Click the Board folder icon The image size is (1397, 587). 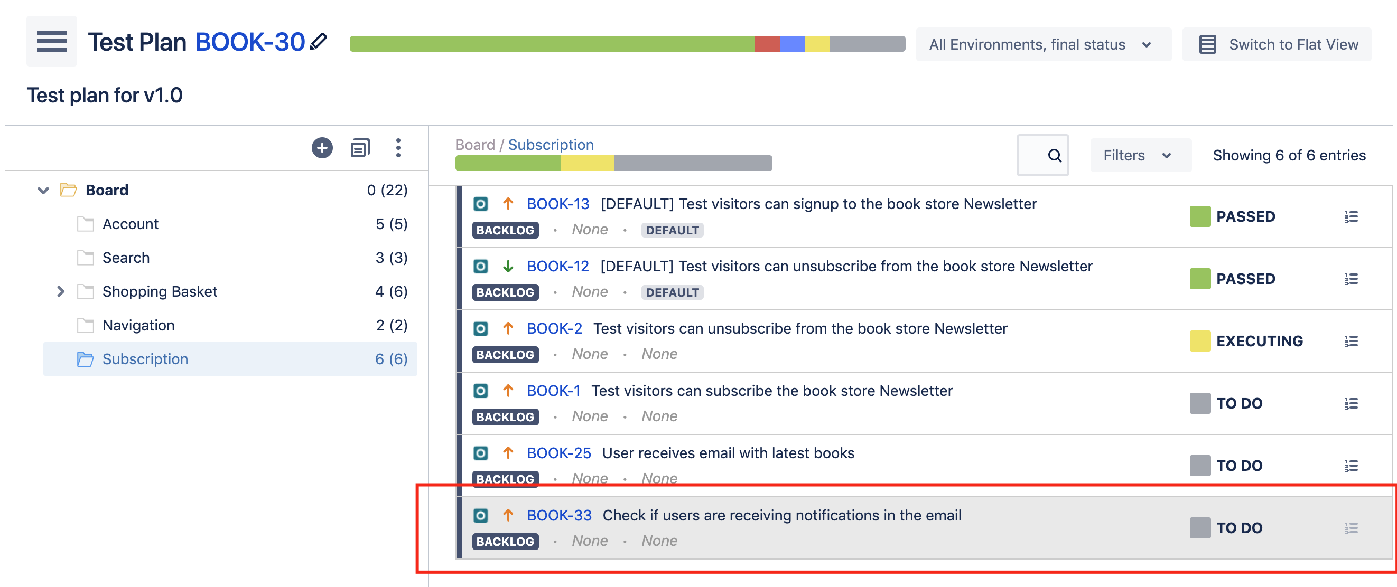click(68, 190)
